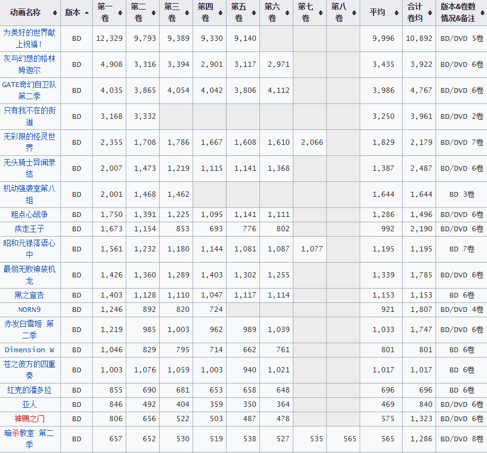Select cell value 1,046

point(111,350)
